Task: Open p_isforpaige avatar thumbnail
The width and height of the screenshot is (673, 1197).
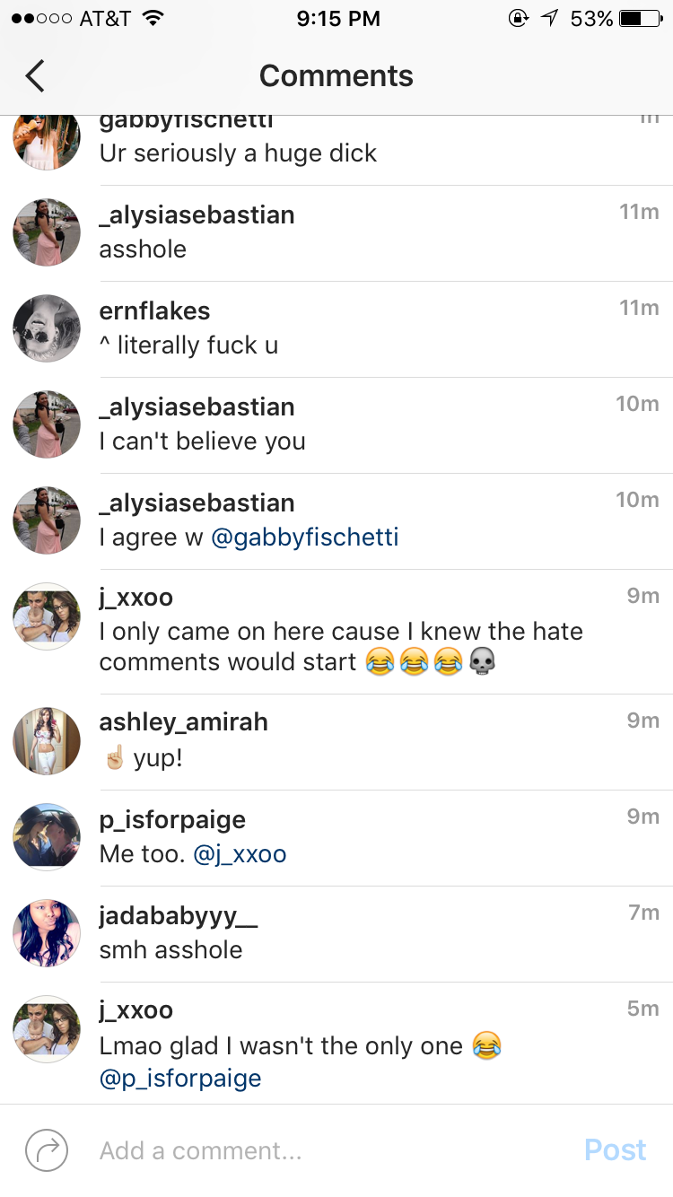Action: (47, 837)
